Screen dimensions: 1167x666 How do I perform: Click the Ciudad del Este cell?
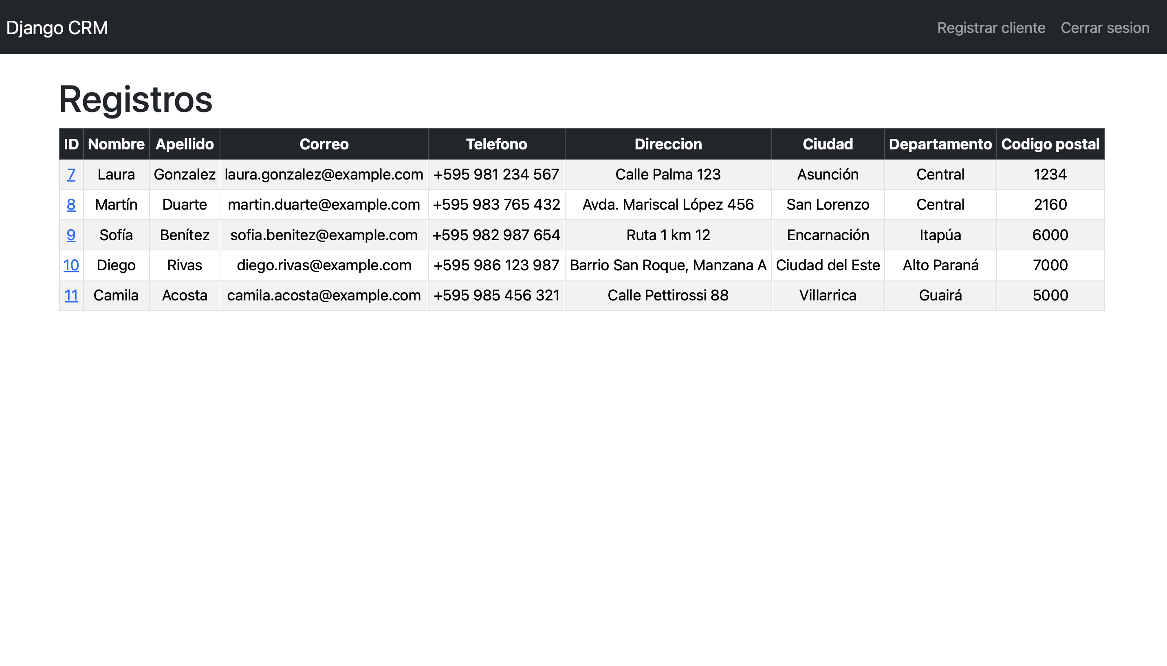(827, 265)
